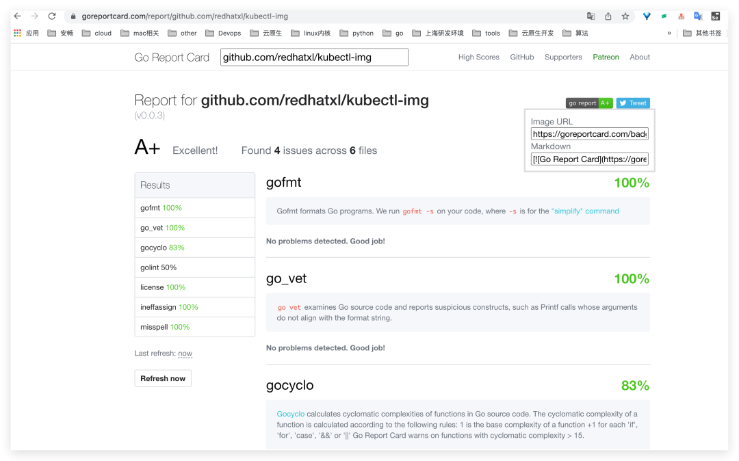Viewport: 739px width, 461px height.
Task: Open the About nav link
Action: [x=640, y=57]
